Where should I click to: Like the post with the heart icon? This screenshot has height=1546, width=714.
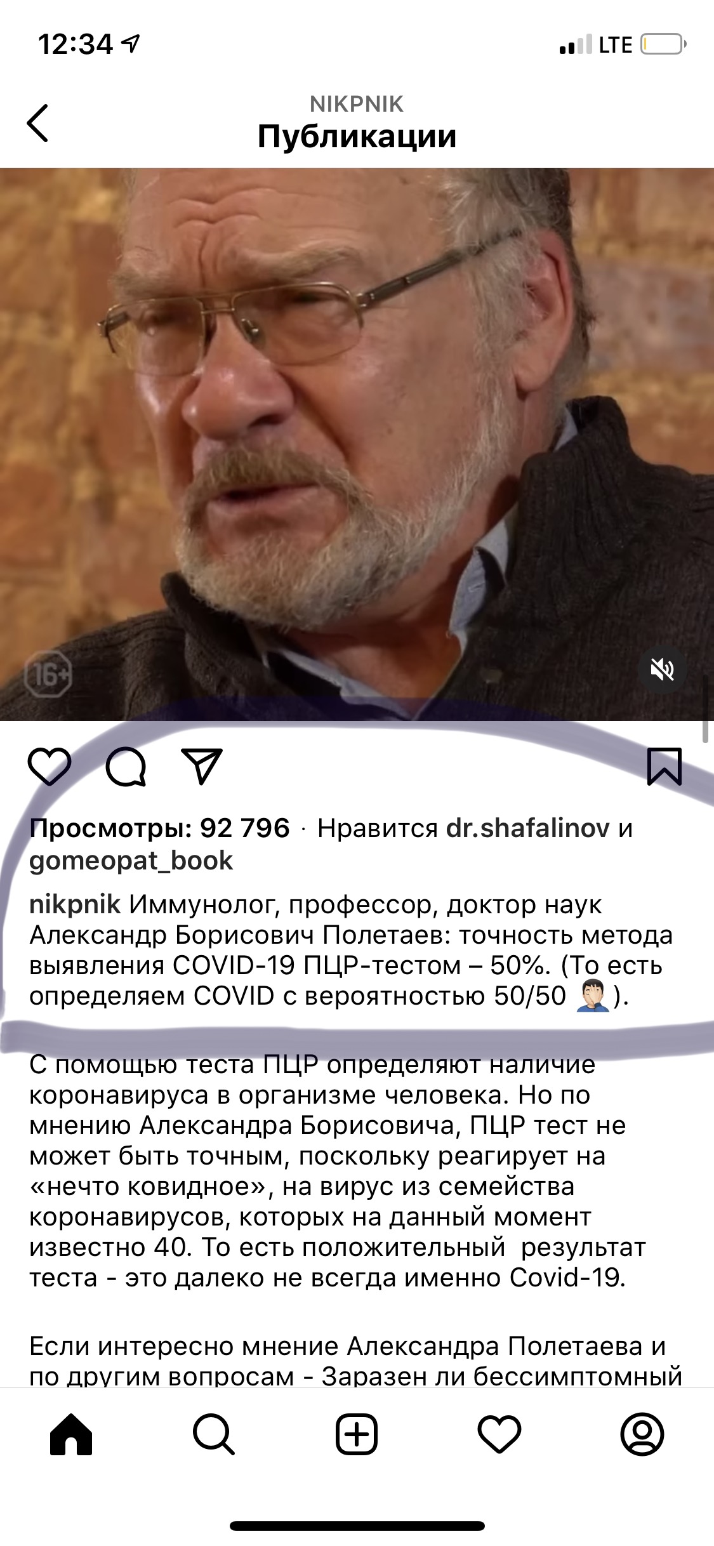click(50, 767)
